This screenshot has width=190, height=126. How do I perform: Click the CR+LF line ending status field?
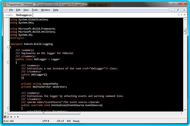[61, 121]
